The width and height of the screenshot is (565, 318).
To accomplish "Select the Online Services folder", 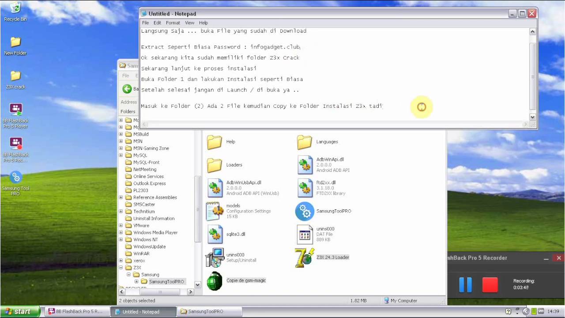I will 148,176.
